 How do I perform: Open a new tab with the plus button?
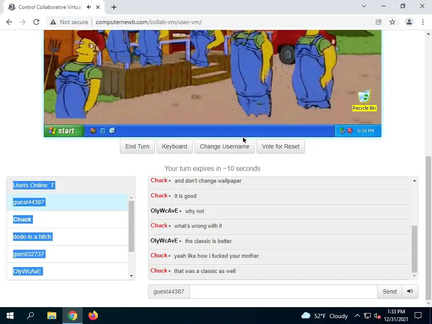(x=114, y=7)
